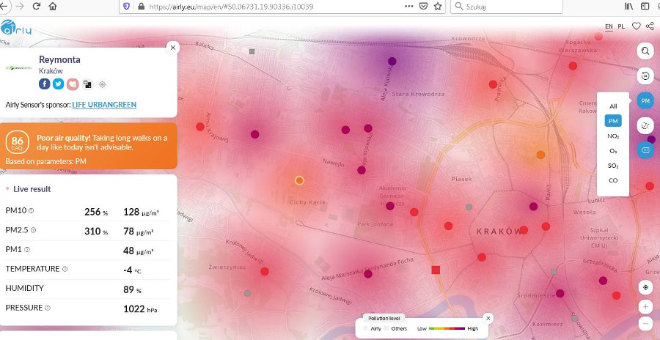The image size is (660, 340).
Task: Select All in the pollutant list
Action: coord(613,106)
